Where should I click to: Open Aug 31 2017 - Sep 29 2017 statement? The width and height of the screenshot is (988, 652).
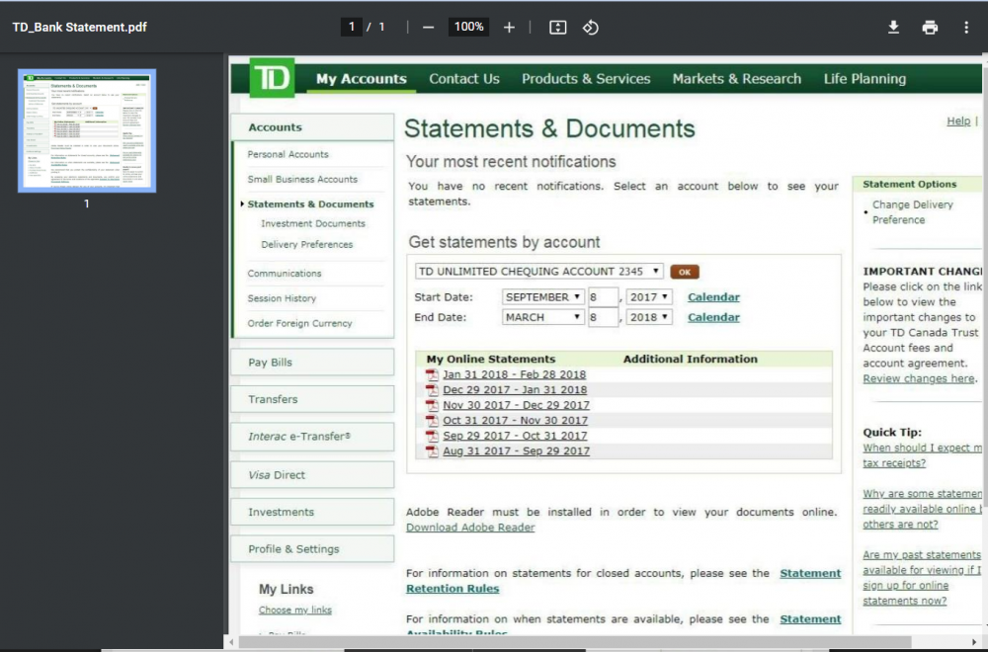[x=516, y=451]
